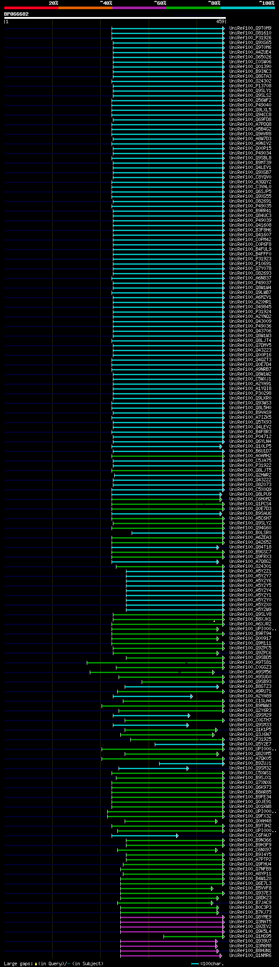Click hit UniRef100_Q56WF2
This screenshot has width=279, height=967.
250,100
